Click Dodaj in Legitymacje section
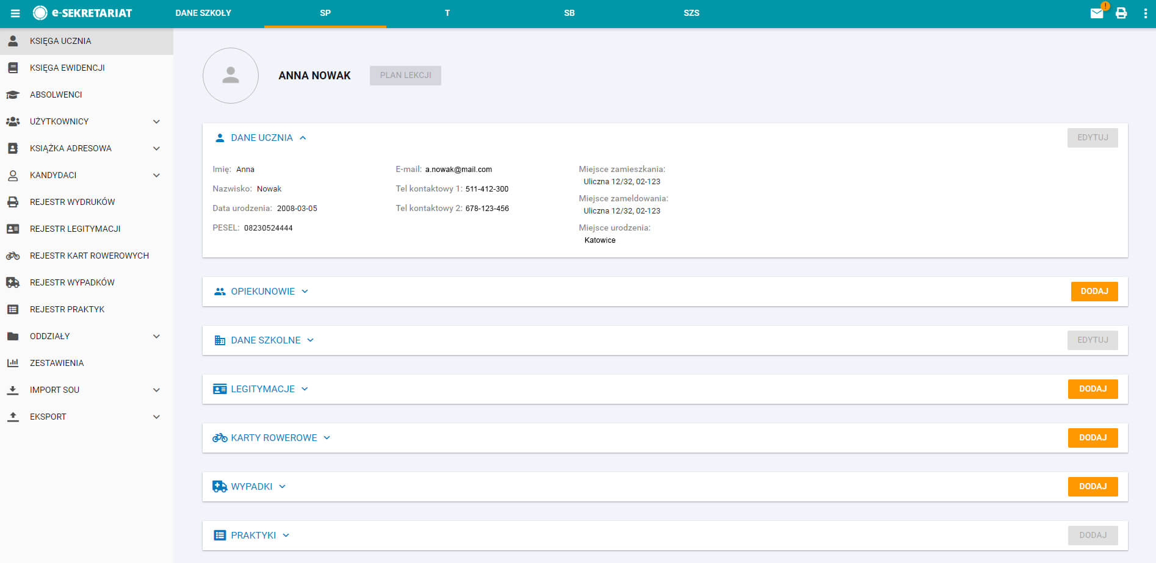The width and height of the screenshot is (1156, 563). (1093, 389)
